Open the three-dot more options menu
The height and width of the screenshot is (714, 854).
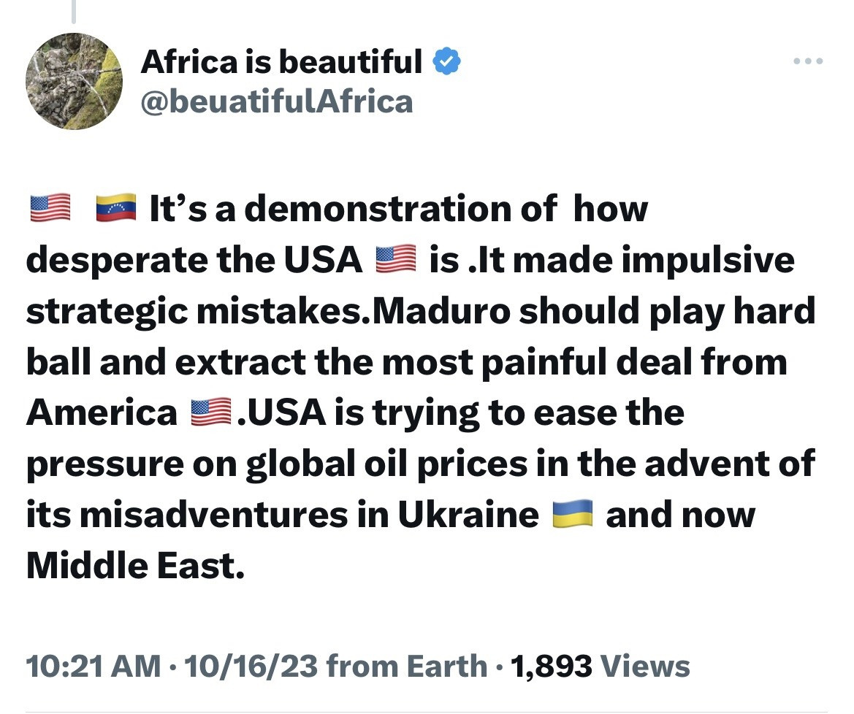pos(809,61)
